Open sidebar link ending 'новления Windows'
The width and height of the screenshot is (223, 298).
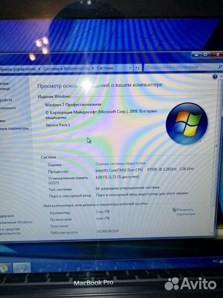point(16,222)
